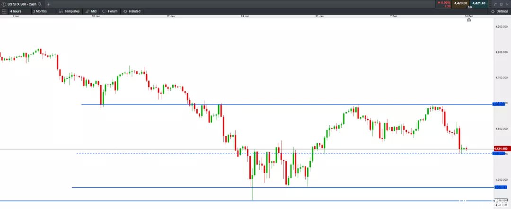Select the US SPX 500 - Cash tab
This screenshot has height=209, width=511.
pyautogui.click(x=22, y=4)
